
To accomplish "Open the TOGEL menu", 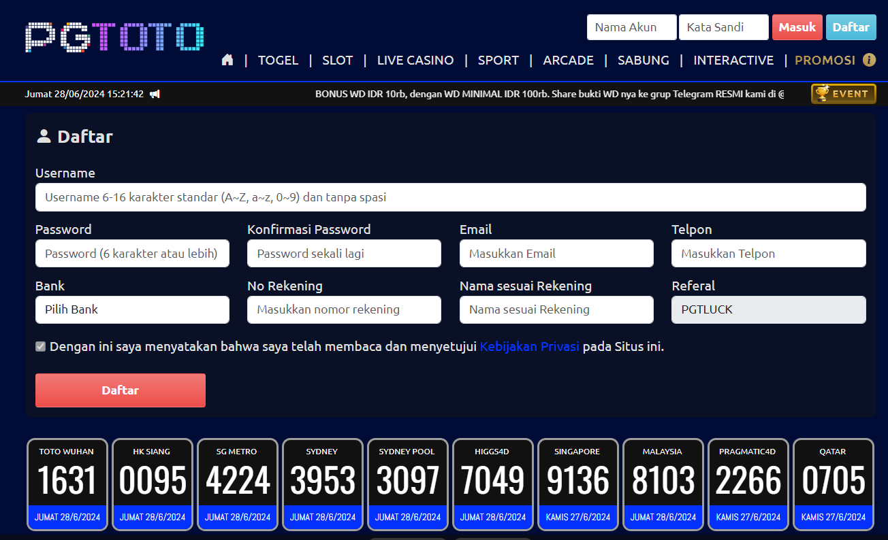I will 278,60.
